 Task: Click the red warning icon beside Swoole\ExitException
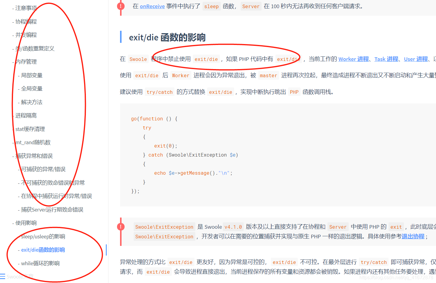click(121, 227)
